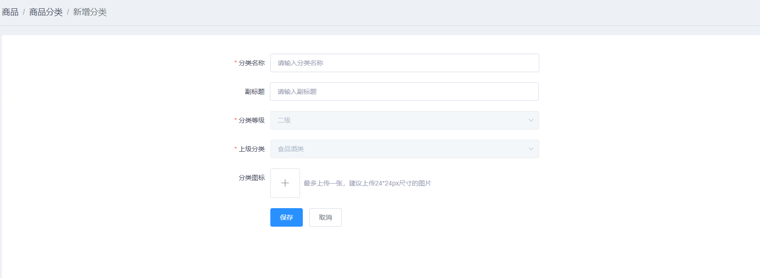760x278 pixels.
Task: Open the 分类等级 dropdown showing 二级
Action: coord(399,120)
